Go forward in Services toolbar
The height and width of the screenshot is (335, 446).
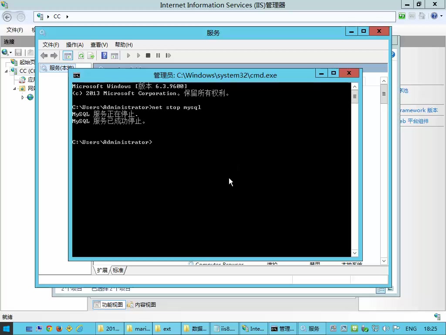coord(54,55)
